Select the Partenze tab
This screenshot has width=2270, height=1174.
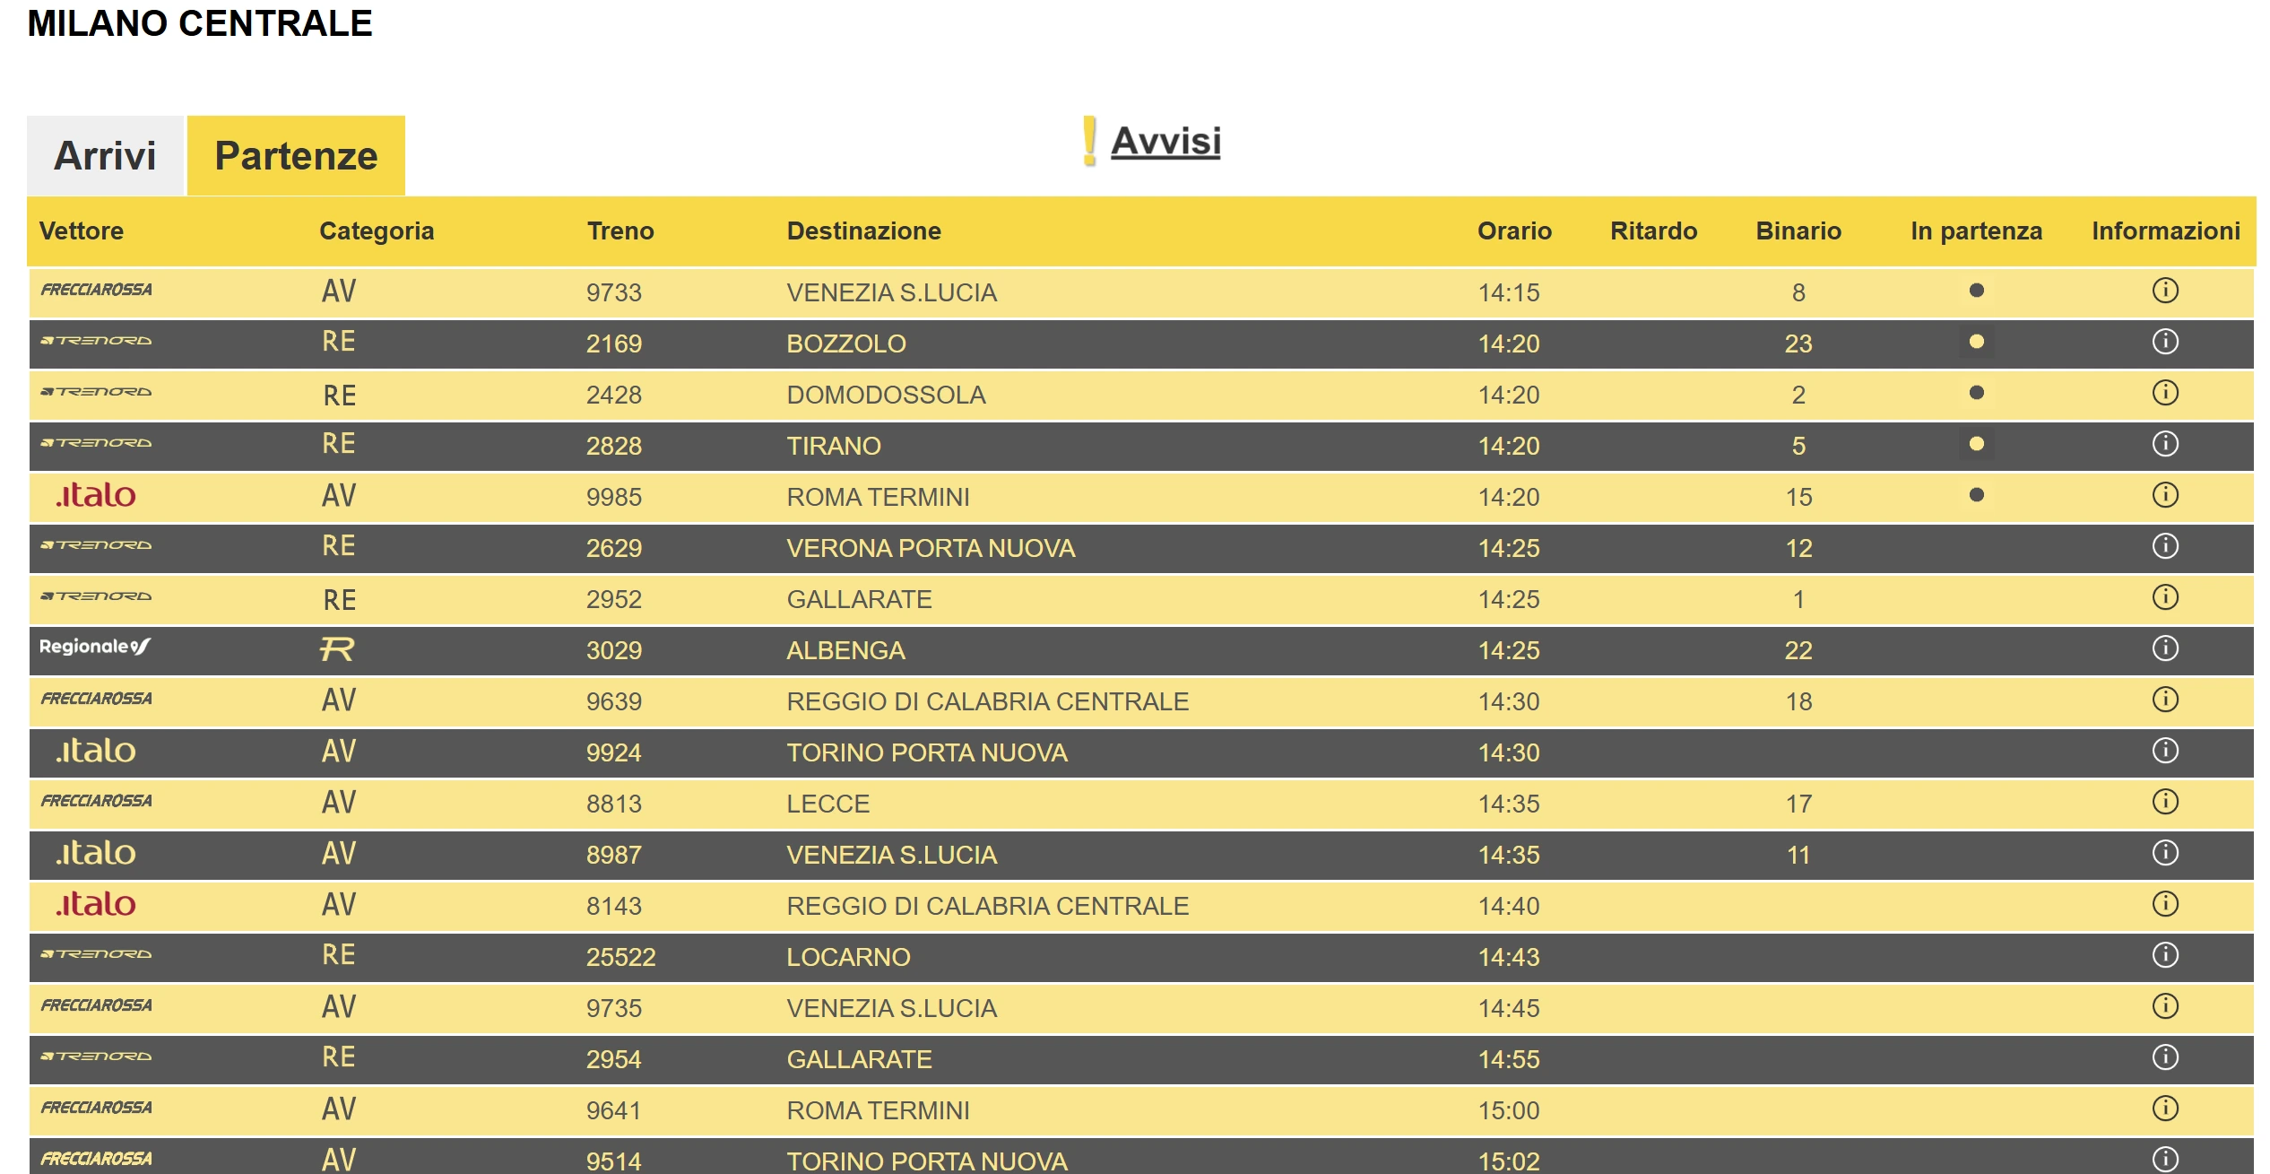[296, 156]
